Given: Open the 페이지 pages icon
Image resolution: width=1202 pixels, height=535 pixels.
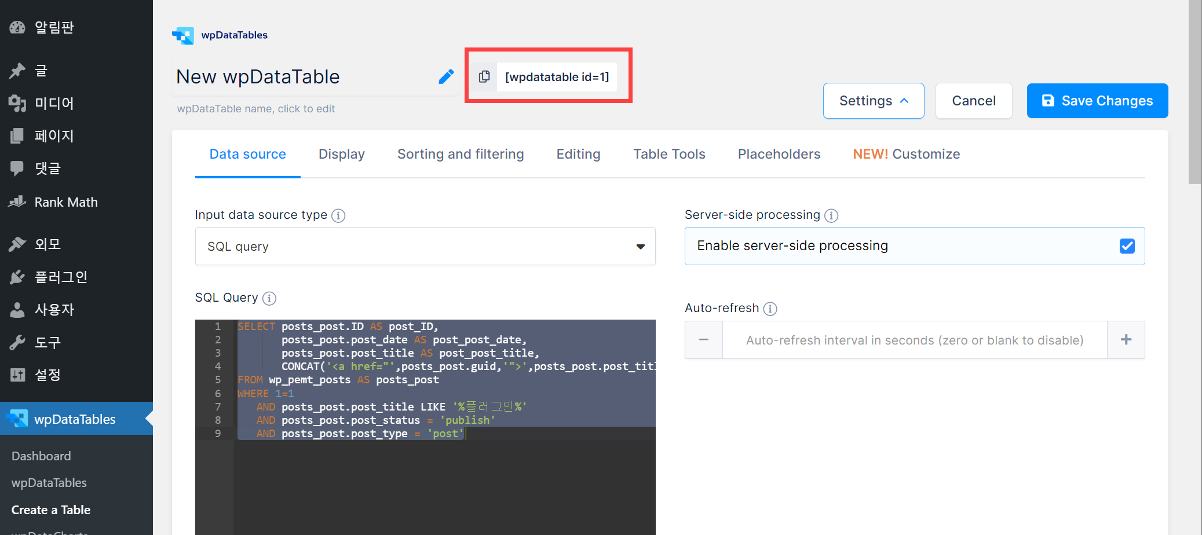Looking at the screenshot, I should [17, 136].
